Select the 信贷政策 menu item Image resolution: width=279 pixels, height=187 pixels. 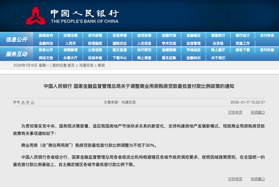[144, 36]
